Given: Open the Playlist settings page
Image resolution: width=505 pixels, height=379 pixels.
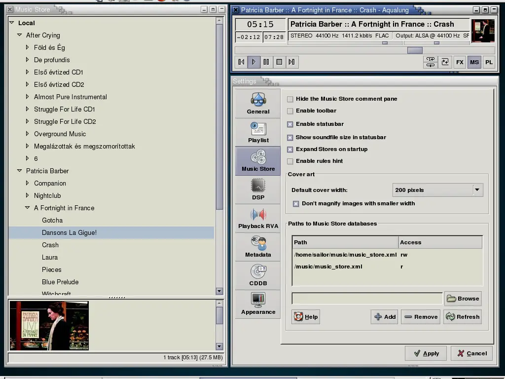Looking at the screenshot, I should point(258,132).
